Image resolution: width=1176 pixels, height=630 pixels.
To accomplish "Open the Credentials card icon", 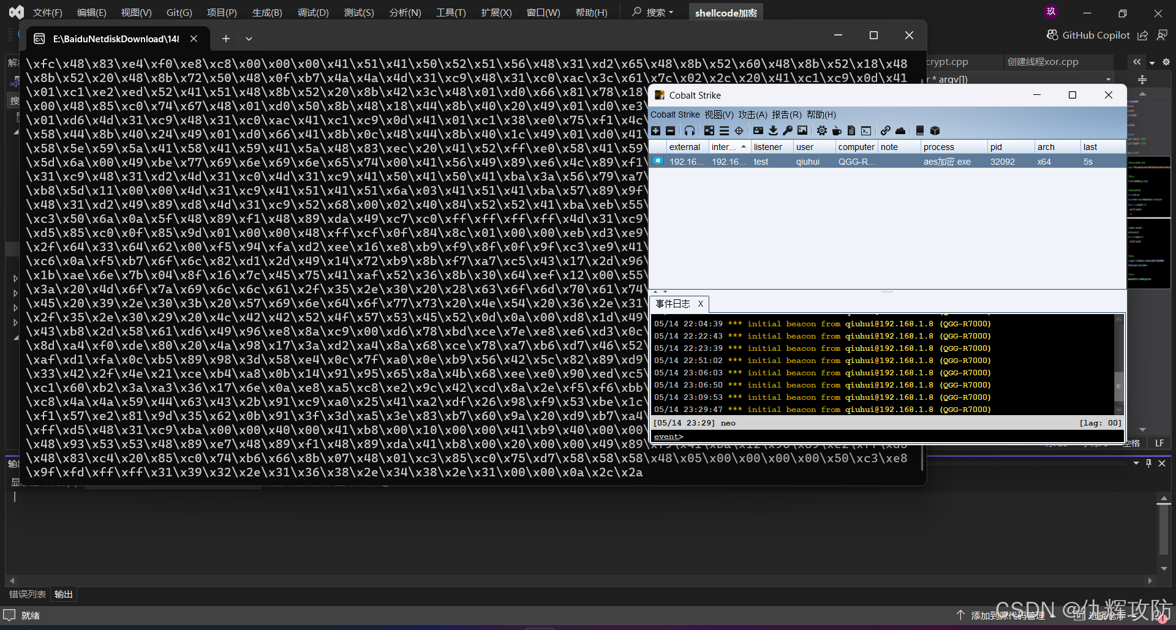I will pos(758,130).
